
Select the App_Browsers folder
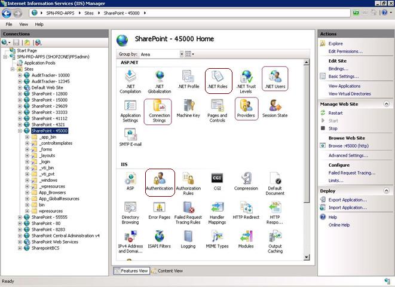coord(52,193)
